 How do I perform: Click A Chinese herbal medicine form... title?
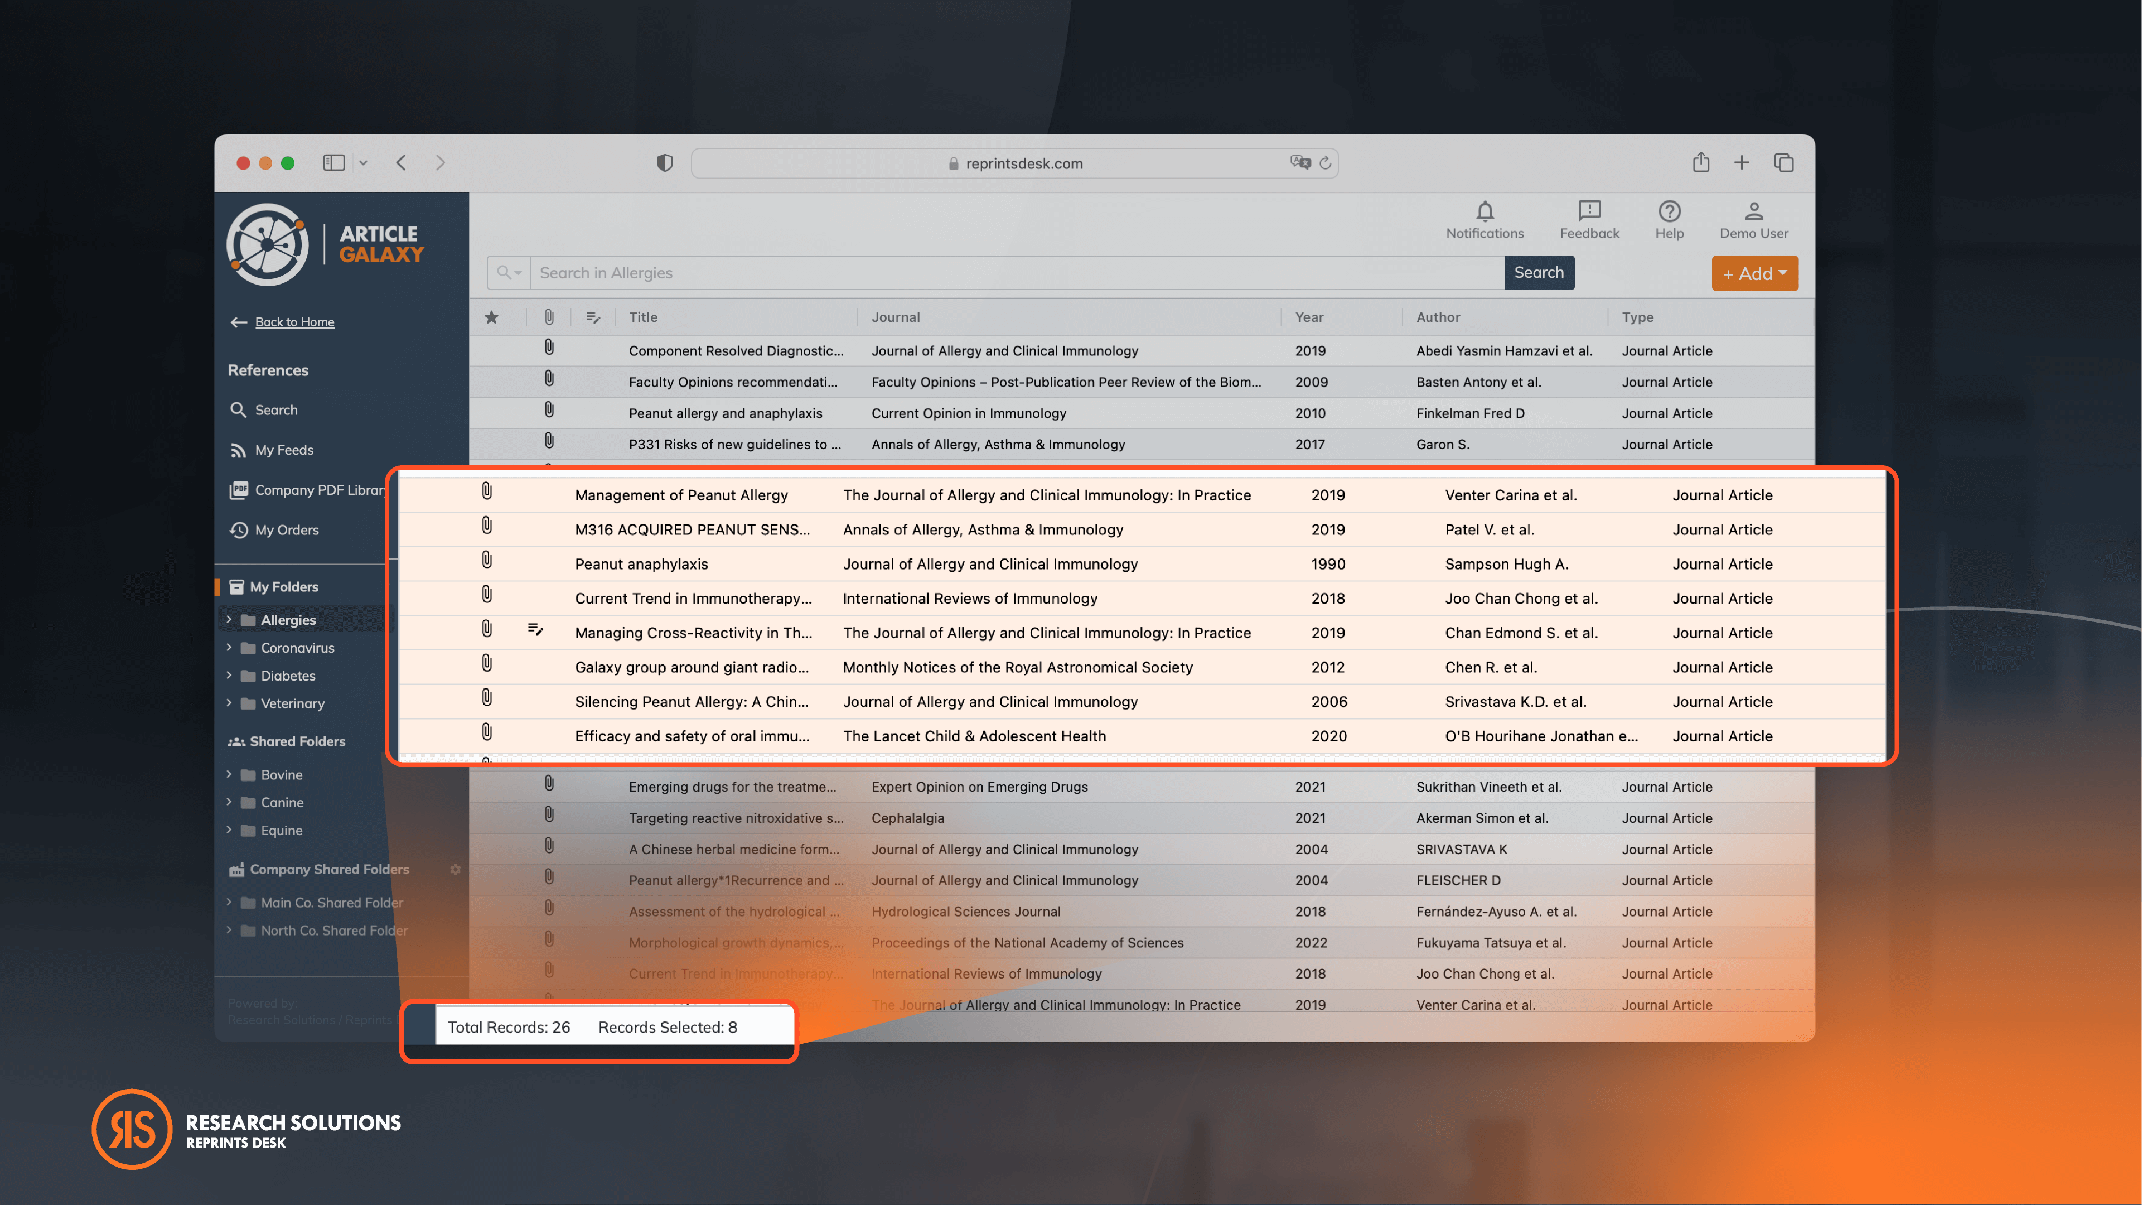pos(733,849)
